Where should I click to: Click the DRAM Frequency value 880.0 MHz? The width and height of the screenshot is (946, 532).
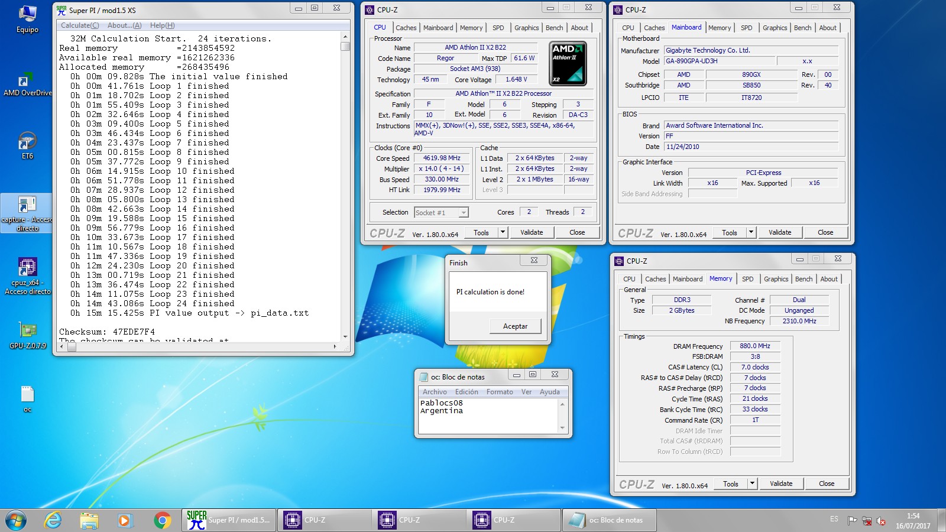(x=755, y=346)
